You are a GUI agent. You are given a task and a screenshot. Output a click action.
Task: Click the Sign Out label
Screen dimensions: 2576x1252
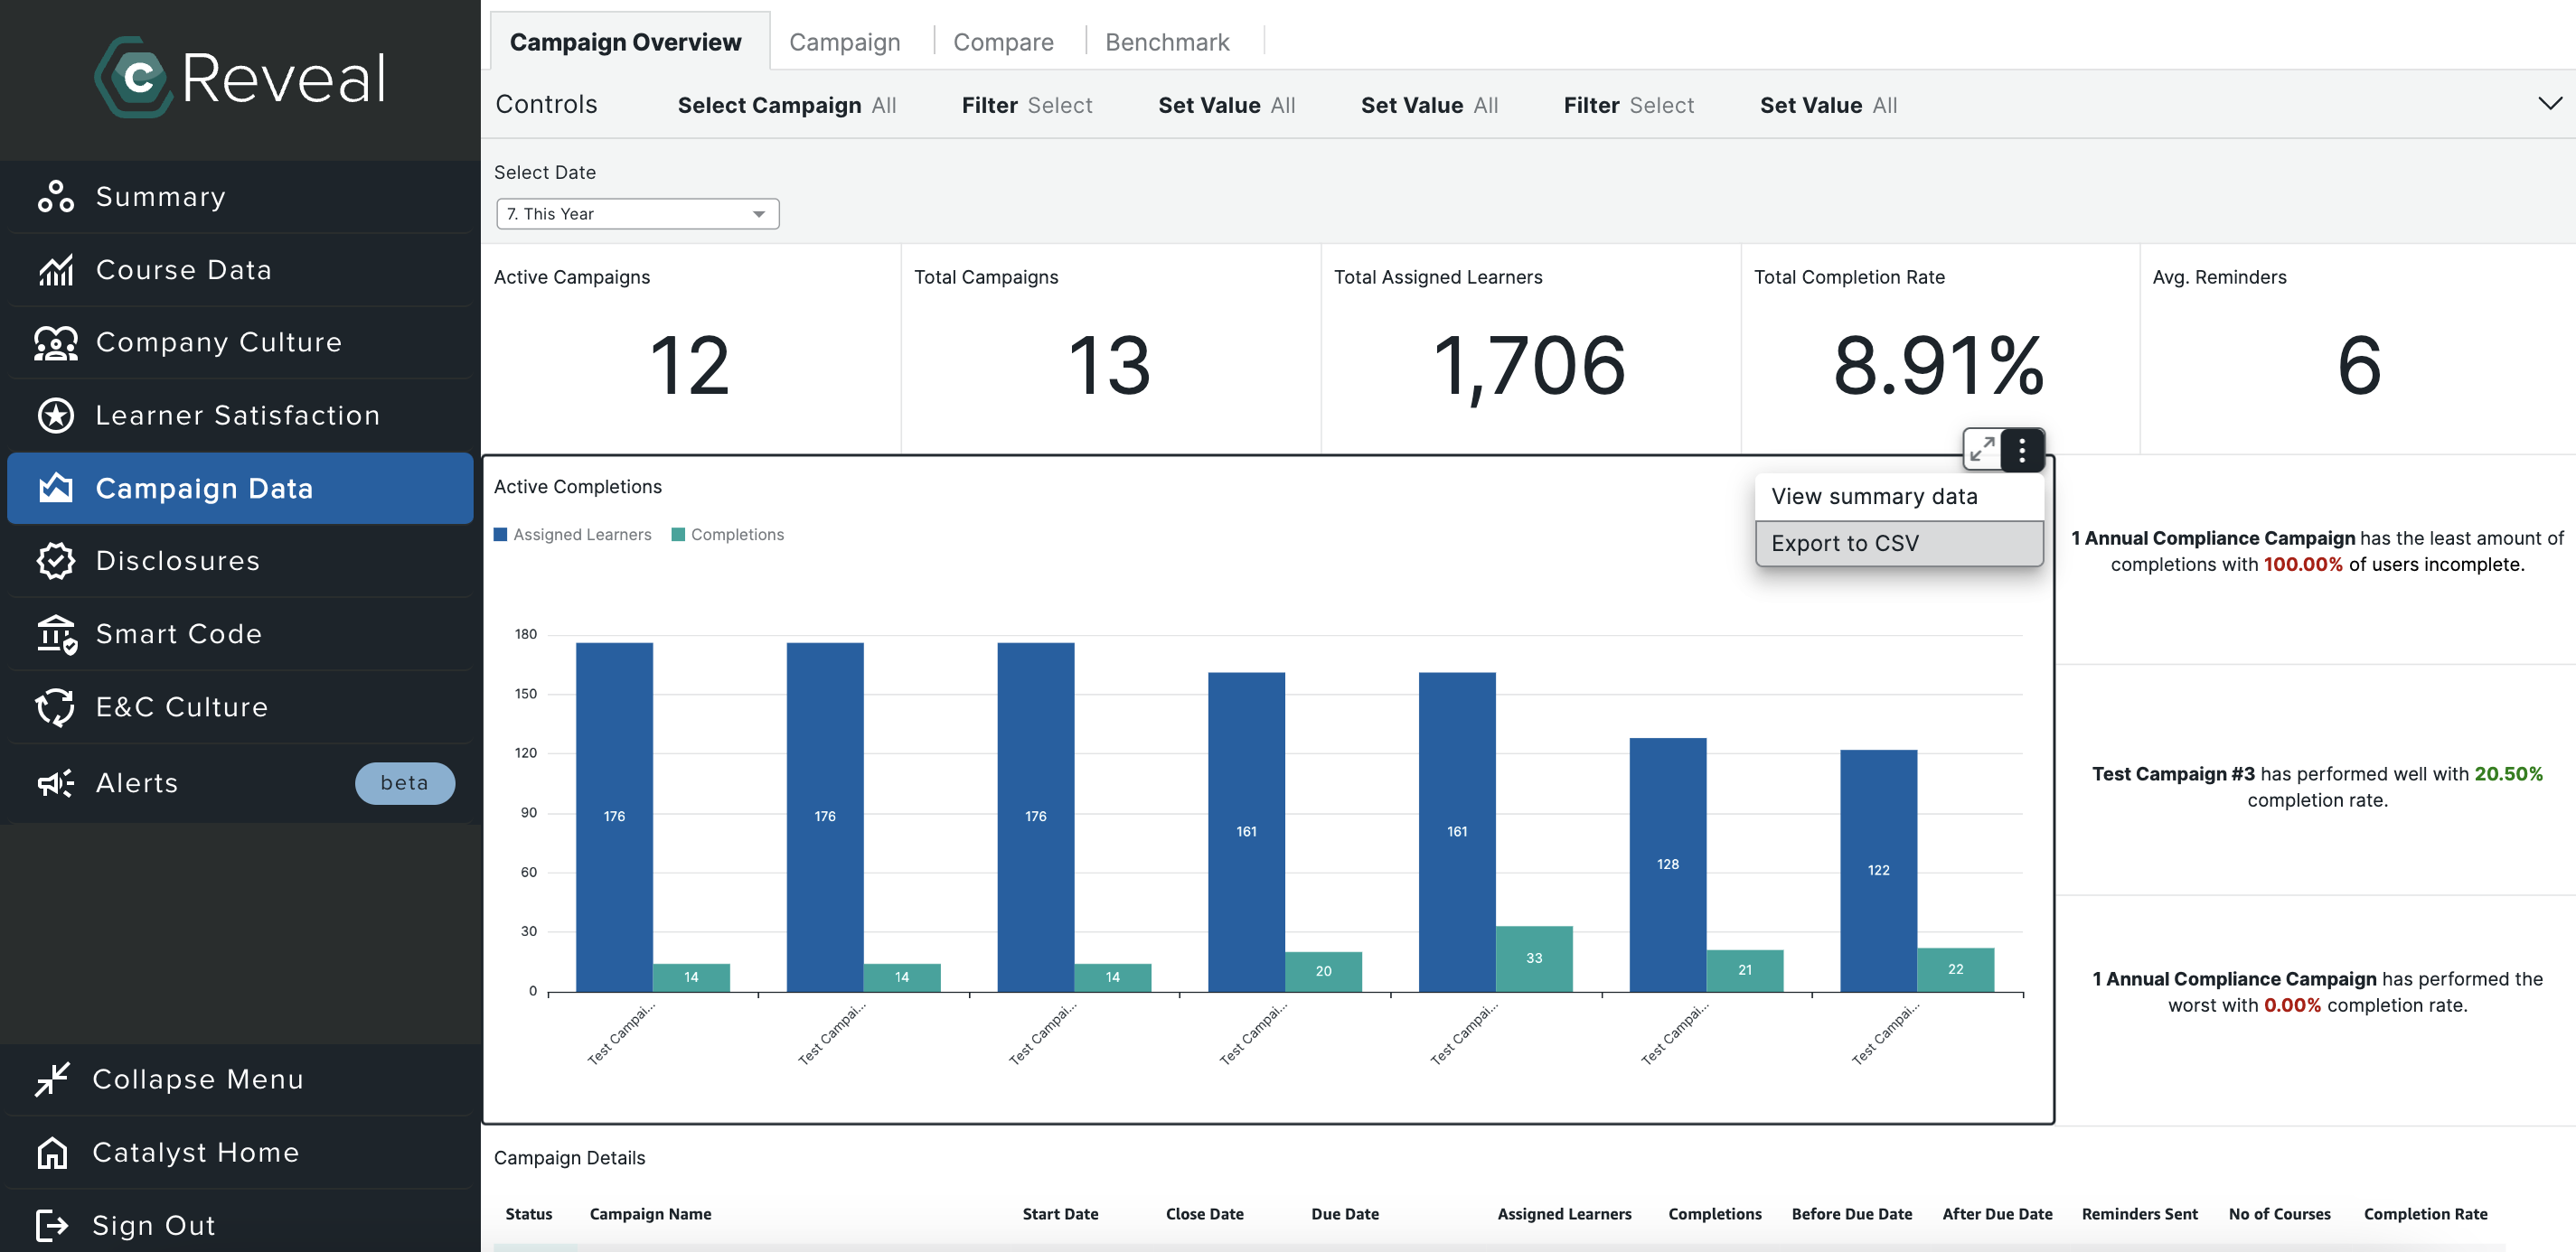coord(153,1225)
